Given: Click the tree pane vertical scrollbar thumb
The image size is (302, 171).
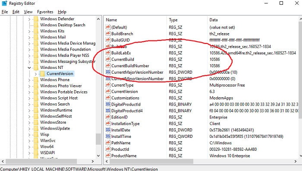Looking at the screenshot, I should tap(98, 139).
